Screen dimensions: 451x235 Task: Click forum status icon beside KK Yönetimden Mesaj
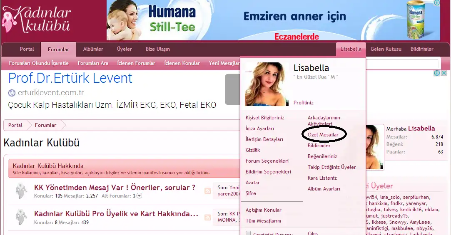[x=21, y=191]
